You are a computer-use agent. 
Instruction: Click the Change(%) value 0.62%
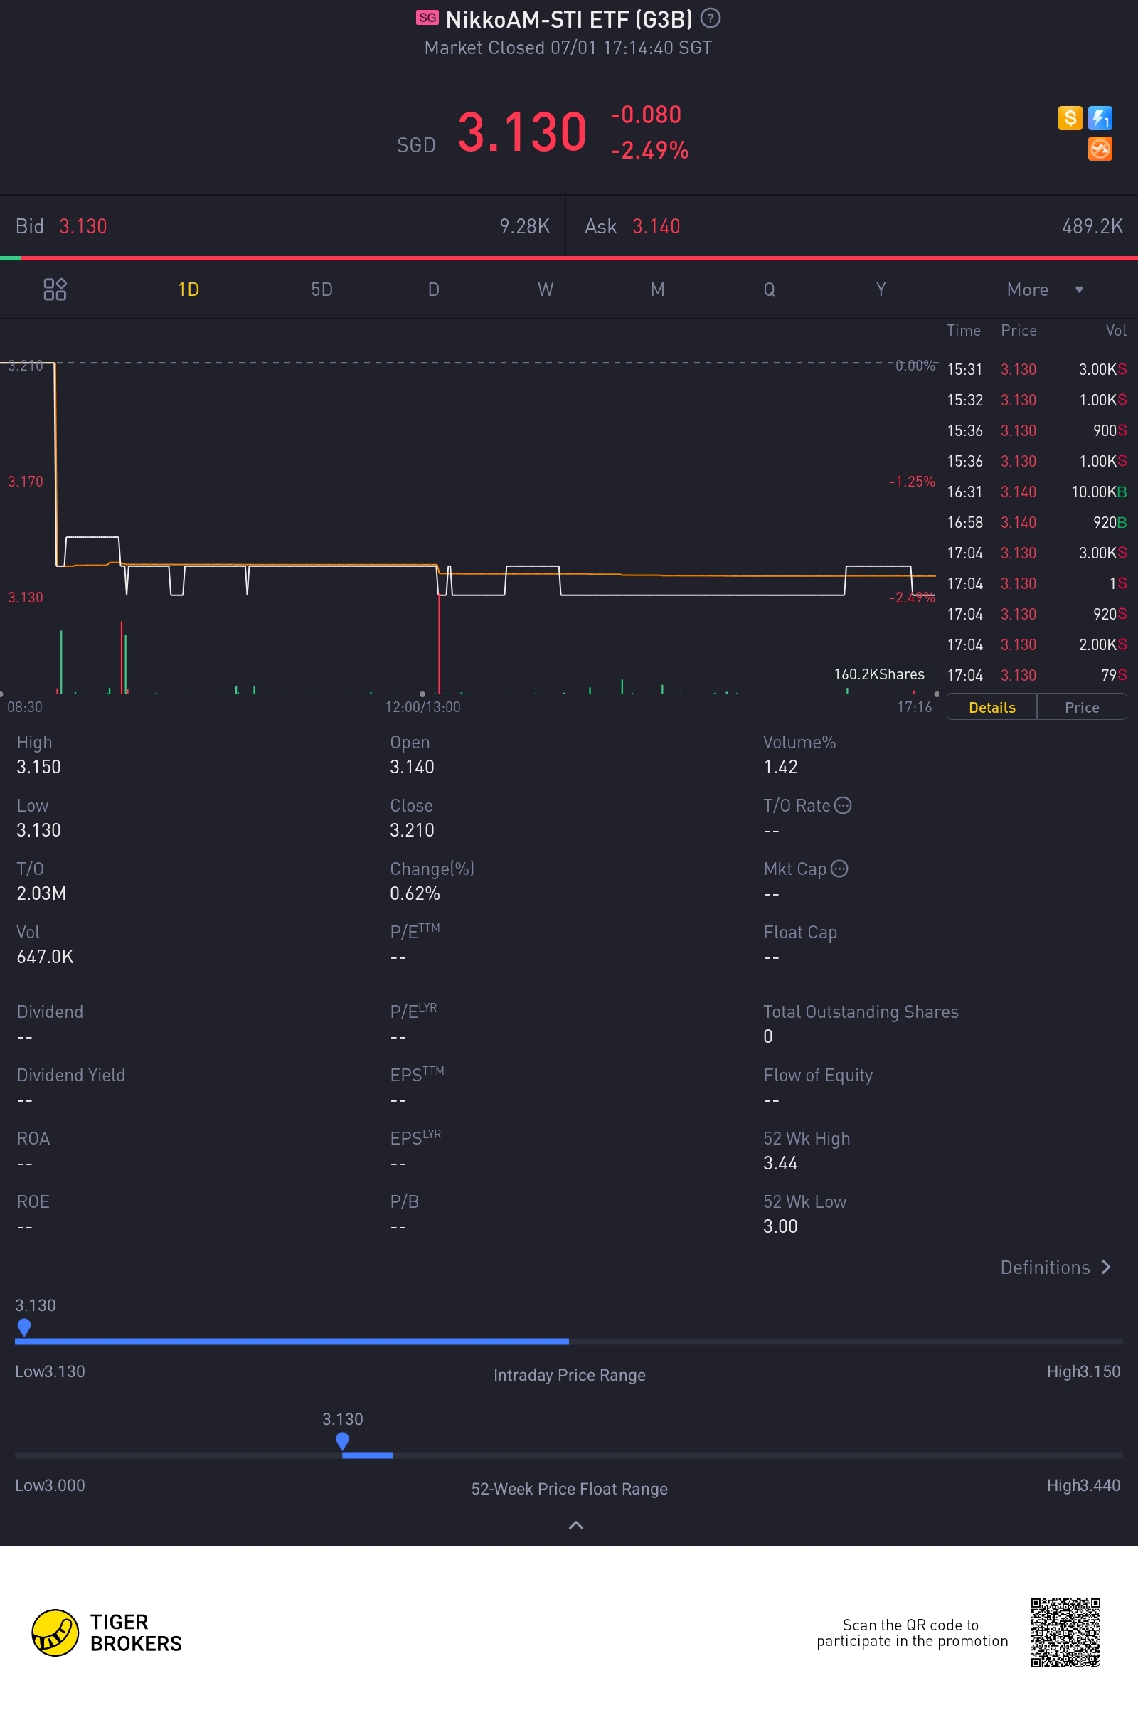point(415,893)
